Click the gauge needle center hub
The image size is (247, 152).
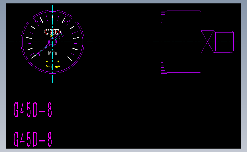(52, 42)
